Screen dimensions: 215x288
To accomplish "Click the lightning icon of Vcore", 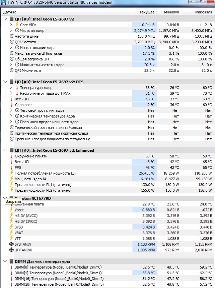I will click(x=11, y=209).
